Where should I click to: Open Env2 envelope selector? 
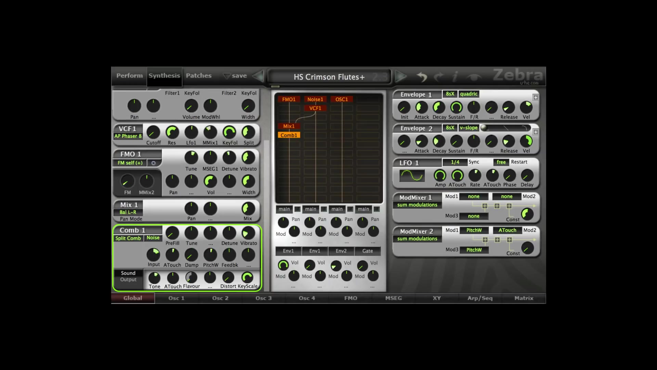(x=341, y=251)
